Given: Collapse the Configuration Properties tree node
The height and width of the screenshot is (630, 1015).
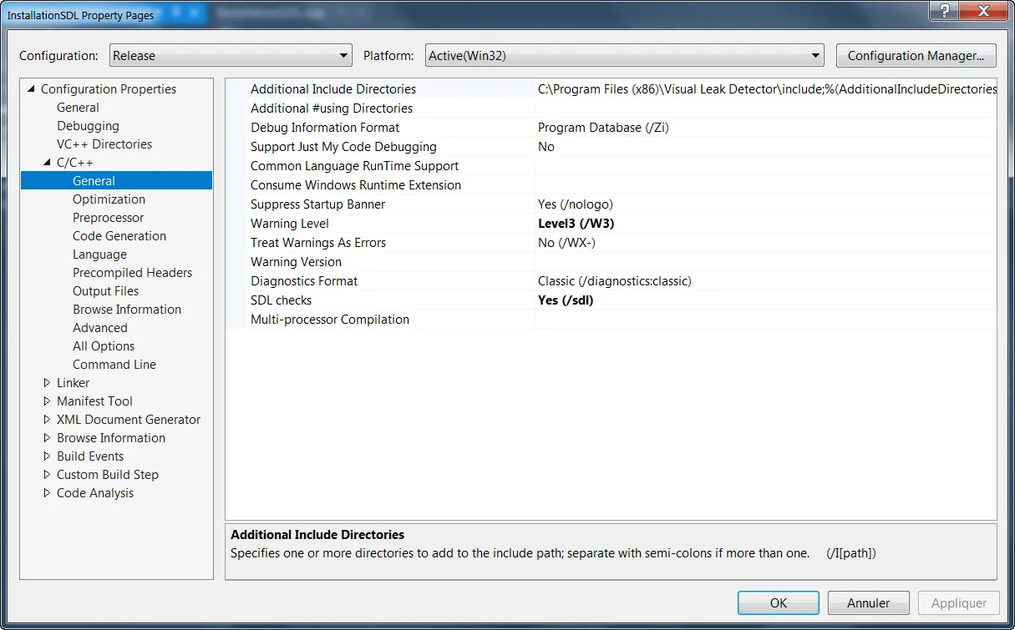Looking at the screenshot, I should pyautogui.click(x=32, y=89).
